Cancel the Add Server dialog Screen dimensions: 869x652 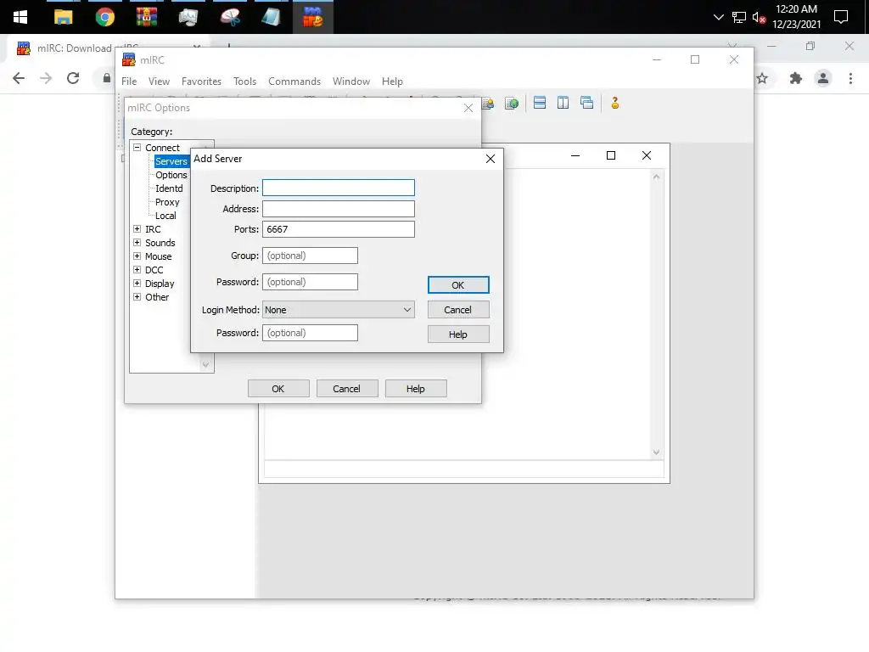[458, 310]
